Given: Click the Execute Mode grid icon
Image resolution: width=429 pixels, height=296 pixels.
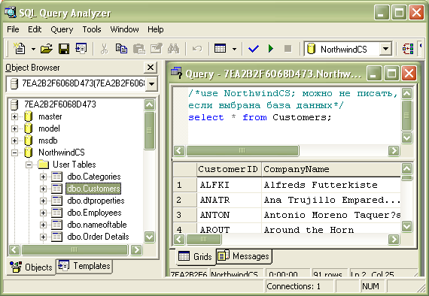Looking at the screenshot, I should 221,49.
